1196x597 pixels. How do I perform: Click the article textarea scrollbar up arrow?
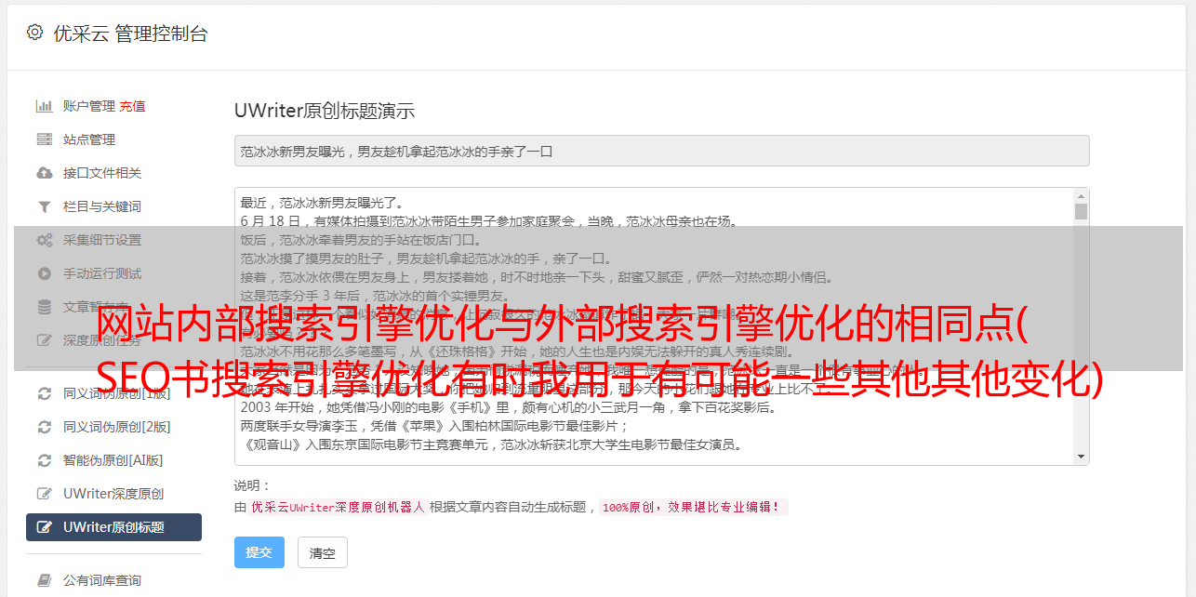[1081, 196]
